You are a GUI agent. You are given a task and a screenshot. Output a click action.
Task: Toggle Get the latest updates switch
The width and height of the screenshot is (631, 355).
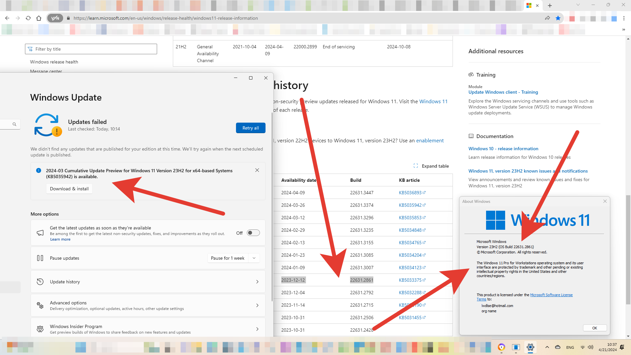(253, 233)
